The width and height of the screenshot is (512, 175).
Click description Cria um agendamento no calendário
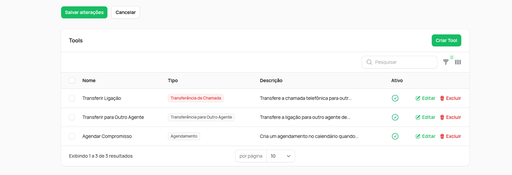309,136
